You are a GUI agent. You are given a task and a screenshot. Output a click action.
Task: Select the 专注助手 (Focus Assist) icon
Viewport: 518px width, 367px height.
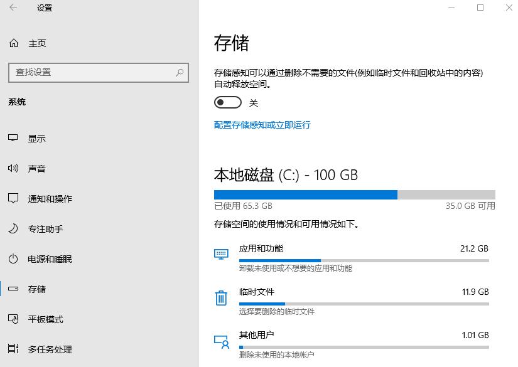[x=14, y=228]
